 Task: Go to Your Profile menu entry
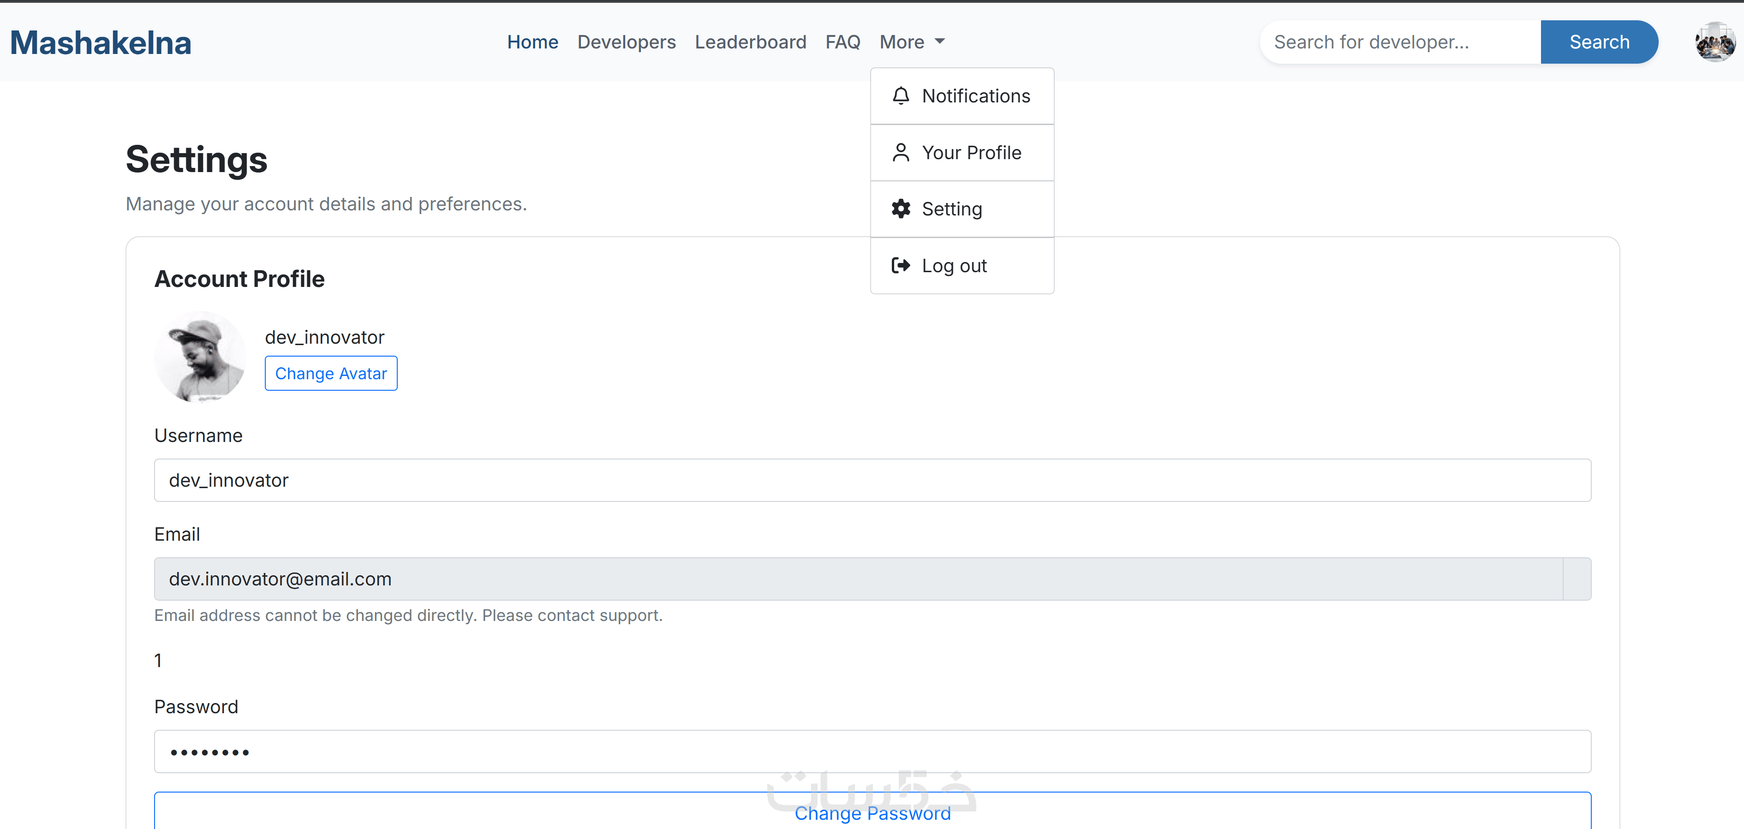962,153
